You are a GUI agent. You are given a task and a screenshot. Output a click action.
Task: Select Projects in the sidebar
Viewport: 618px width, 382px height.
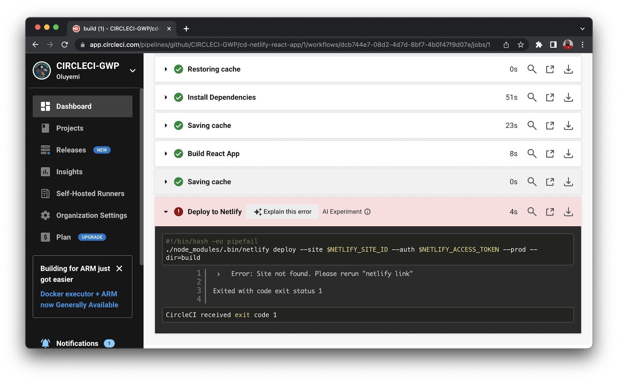[x=69, y=128]
